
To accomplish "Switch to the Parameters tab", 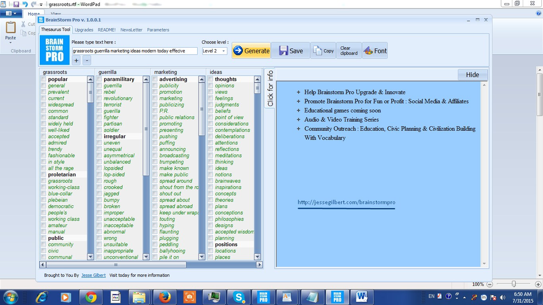I will tap(158, 30).
